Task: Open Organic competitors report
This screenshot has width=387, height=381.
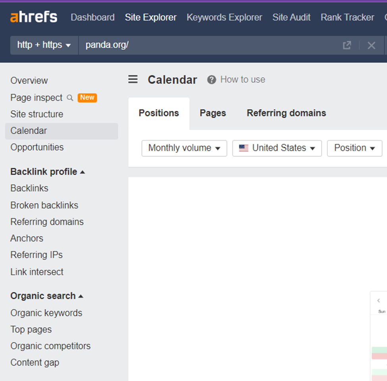Action: point(50,346)
